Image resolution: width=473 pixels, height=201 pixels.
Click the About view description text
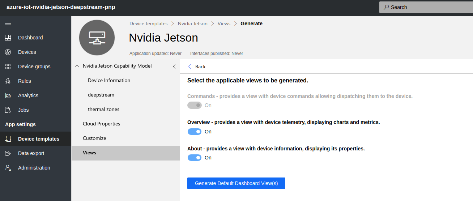[x=276, y=149]
